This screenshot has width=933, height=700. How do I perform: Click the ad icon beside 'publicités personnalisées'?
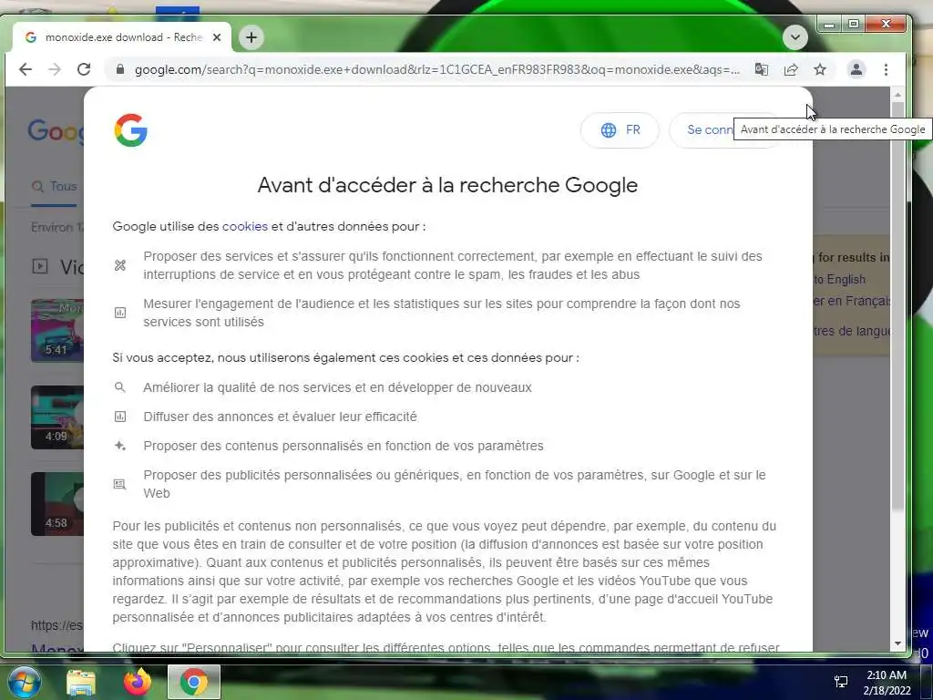120,484
